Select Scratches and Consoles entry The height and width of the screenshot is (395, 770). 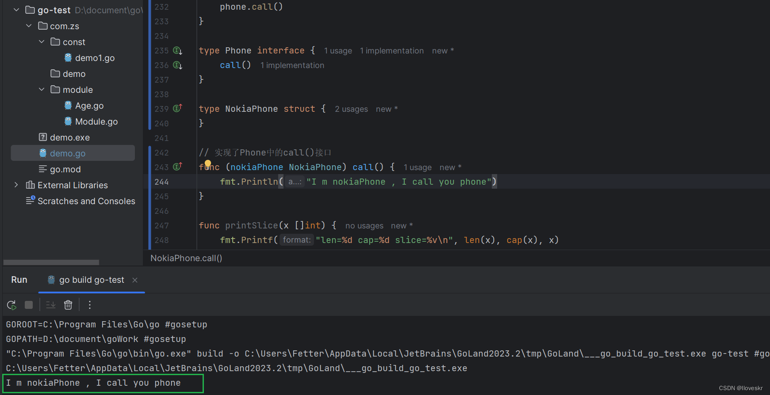click(86, 201)
